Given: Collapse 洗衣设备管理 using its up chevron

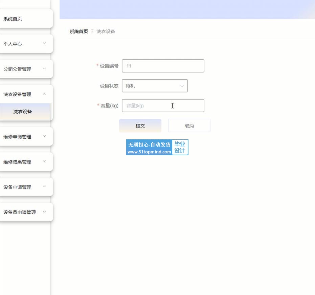Looking at the screenshot, I should (x=44, y=94).
